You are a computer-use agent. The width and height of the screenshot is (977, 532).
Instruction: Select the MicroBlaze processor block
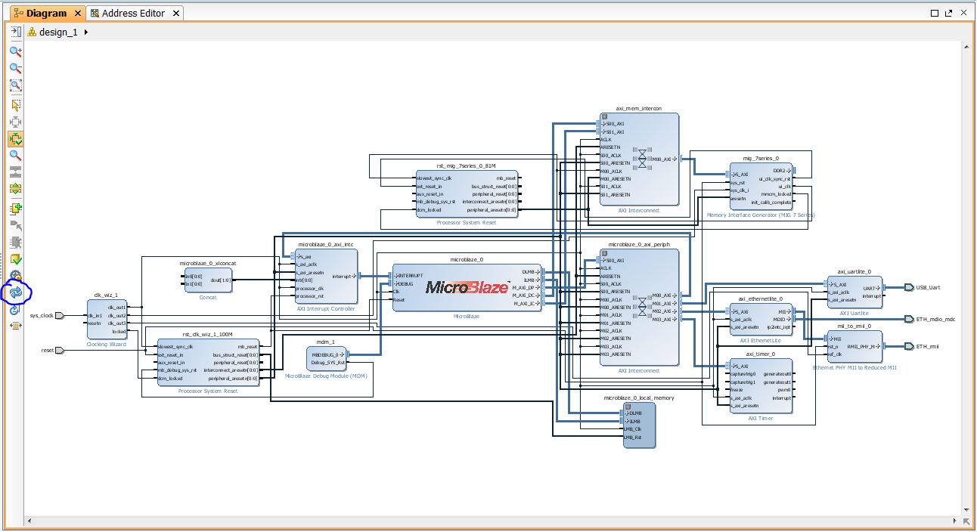(x=467, y=287)
